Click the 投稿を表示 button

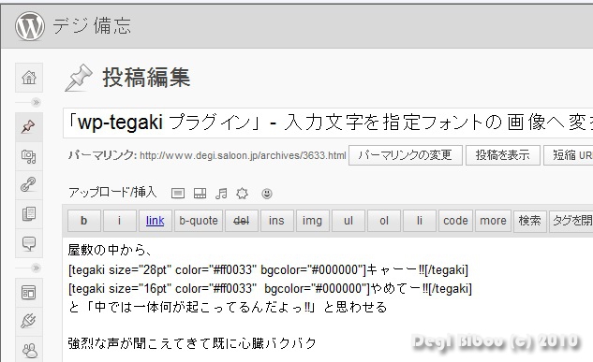pyautogui.click(x=503, y=155)
